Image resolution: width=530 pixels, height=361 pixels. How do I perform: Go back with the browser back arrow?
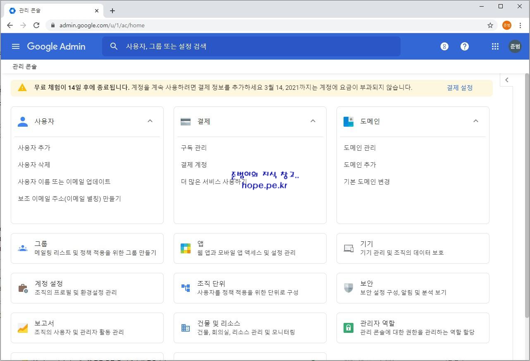(x=10, y=25)
